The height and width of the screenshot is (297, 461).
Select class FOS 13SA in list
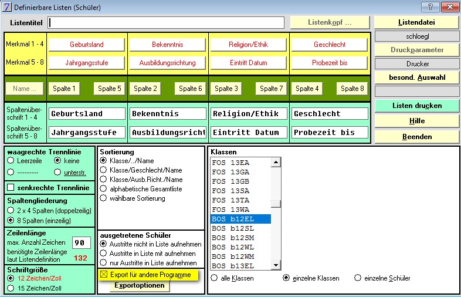241,191
